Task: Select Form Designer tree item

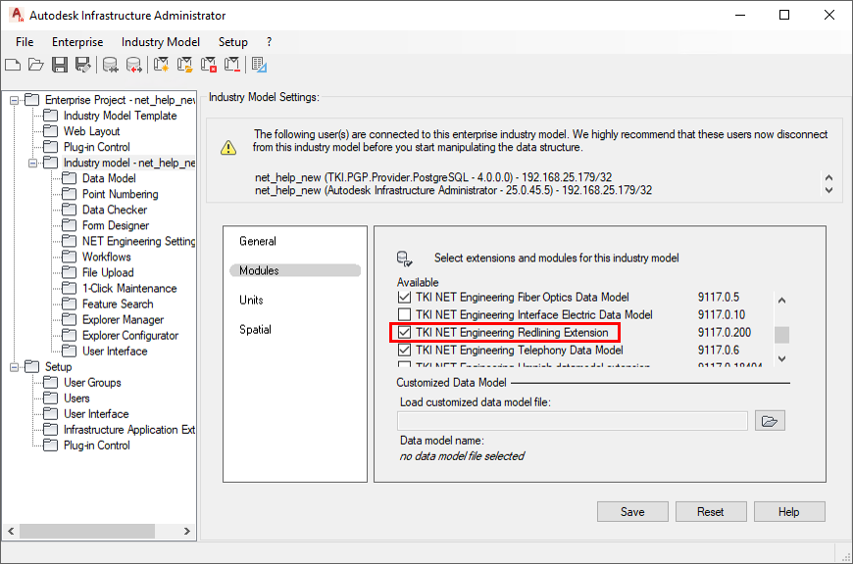Action: coord(116,225)
